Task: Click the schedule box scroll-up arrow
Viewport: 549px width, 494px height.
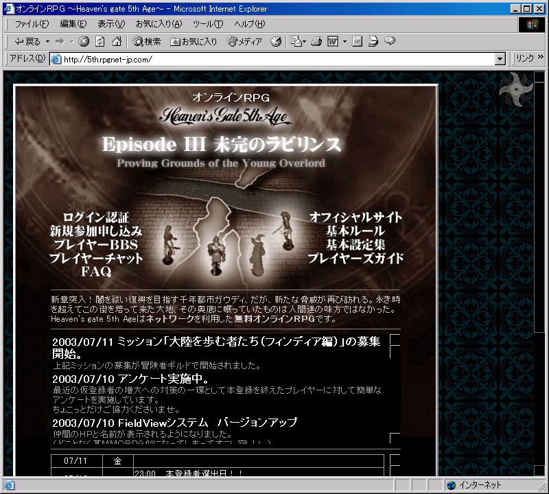Action: pos(395,460)
